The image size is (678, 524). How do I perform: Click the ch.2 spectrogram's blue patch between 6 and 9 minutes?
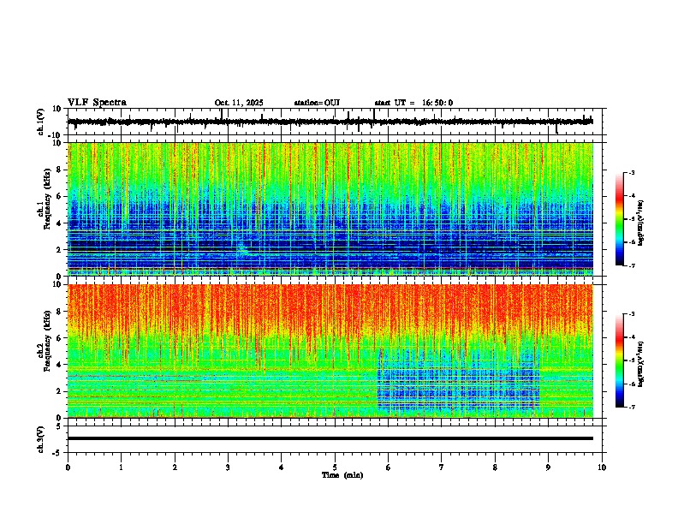458,380
